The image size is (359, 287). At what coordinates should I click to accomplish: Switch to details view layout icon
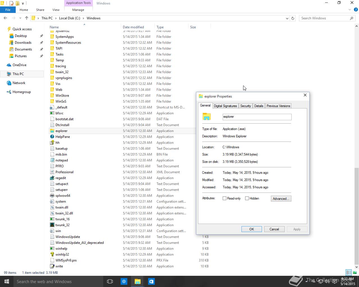pos(349,272)
